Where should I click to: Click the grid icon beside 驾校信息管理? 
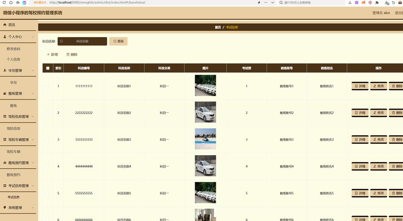(x=4, y=117)
